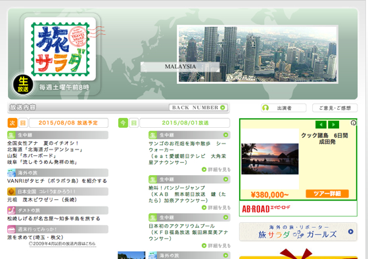Click the 次 orange tab icon
This screenshot has width=368, height=259.
pyautogui.click(x=12, y=123)
